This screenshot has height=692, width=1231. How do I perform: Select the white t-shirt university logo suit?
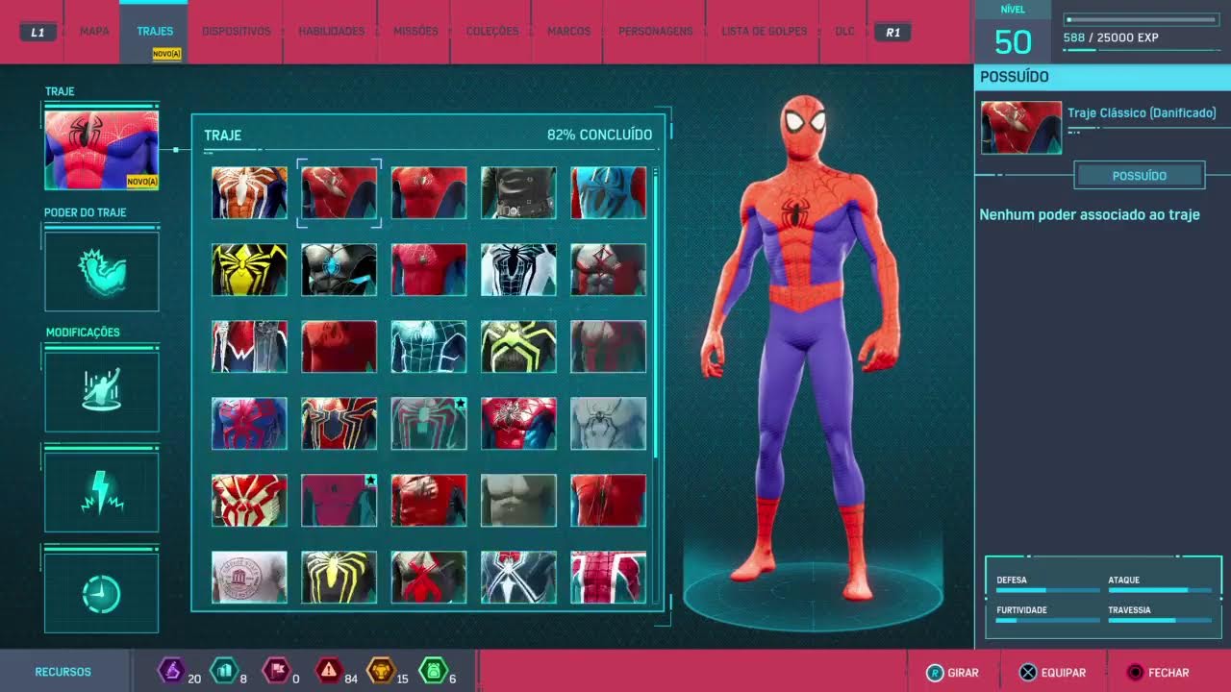(x=249, y=577)
